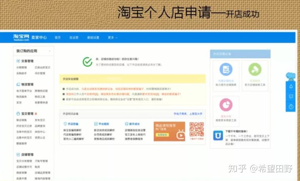The height and width of the screenshot is (181, 300).
Task: Click the pink pie chart service icon
Action: [226, 104]
